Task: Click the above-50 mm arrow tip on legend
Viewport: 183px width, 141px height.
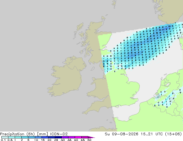Action: [x=91, y=137]
